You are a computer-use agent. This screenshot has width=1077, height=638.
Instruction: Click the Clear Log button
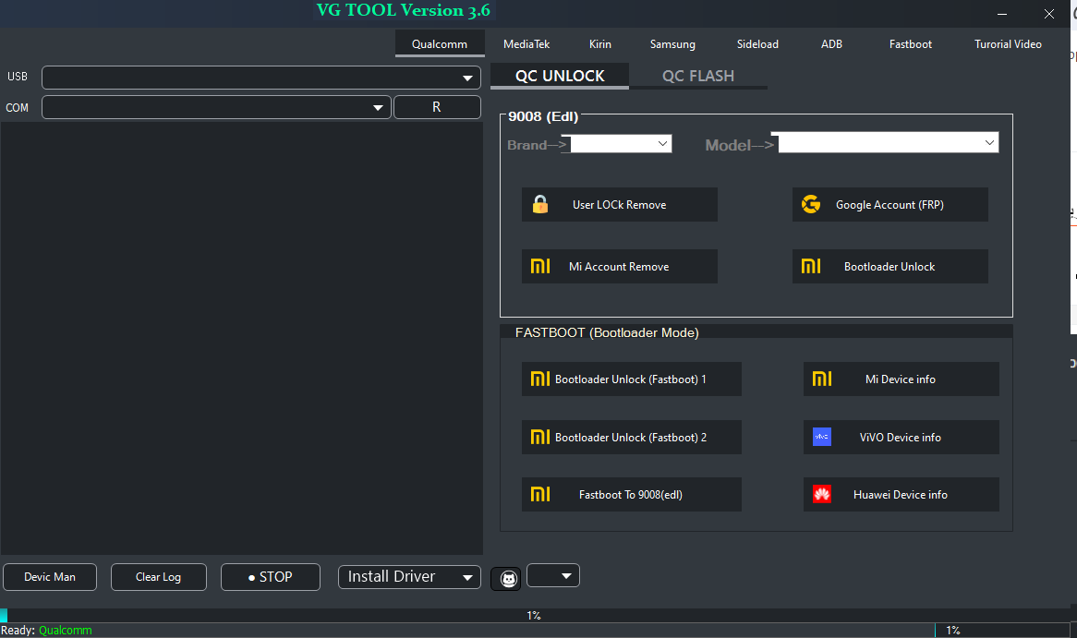point(158,577)
